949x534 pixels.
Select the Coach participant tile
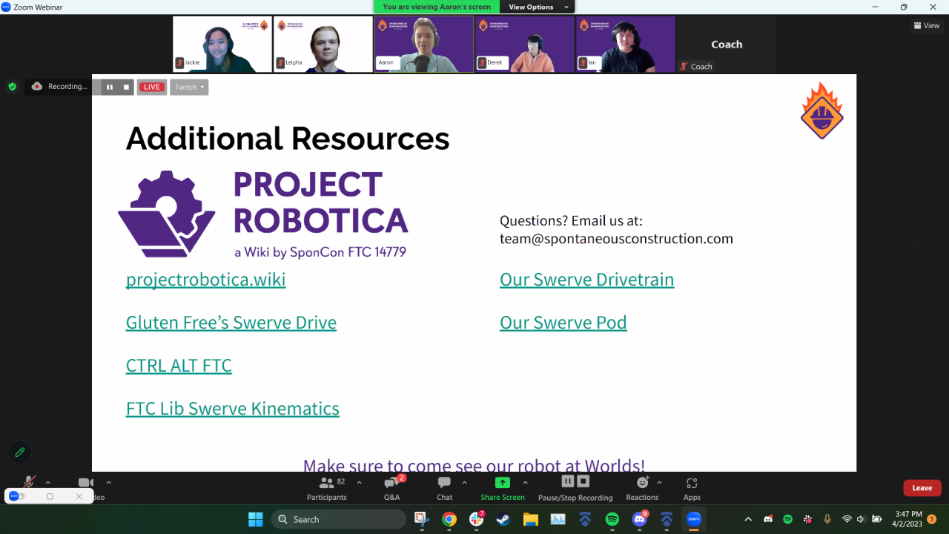[727, 44]
